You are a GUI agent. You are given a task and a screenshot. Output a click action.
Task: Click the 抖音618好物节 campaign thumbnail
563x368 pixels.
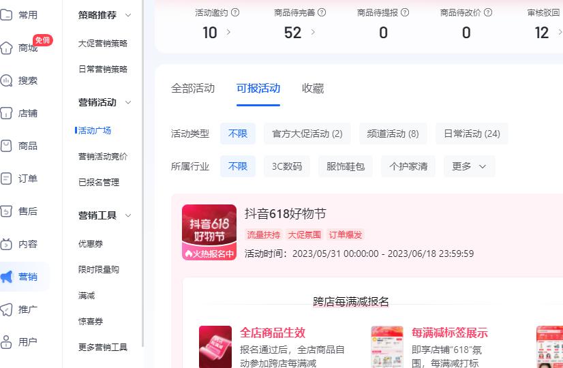pos(209,232)
